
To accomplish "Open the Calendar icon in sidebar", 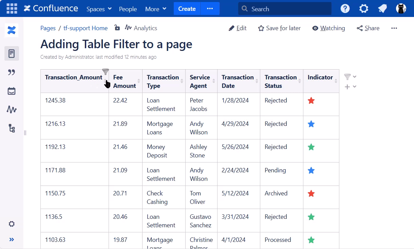I will click(12, 91).
